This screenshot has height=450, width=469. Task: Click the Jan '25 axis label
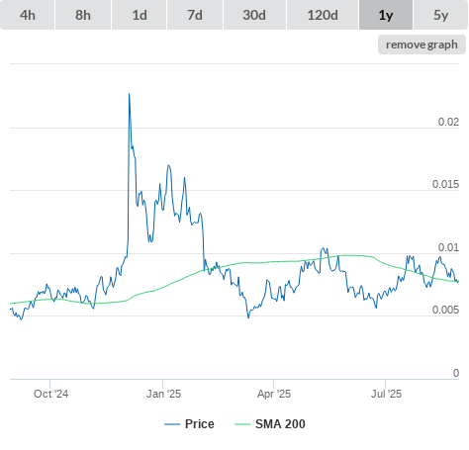tap(163, 394)
